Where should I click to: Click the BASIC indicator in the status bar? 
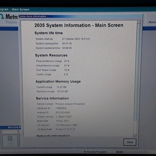[120, 152]
